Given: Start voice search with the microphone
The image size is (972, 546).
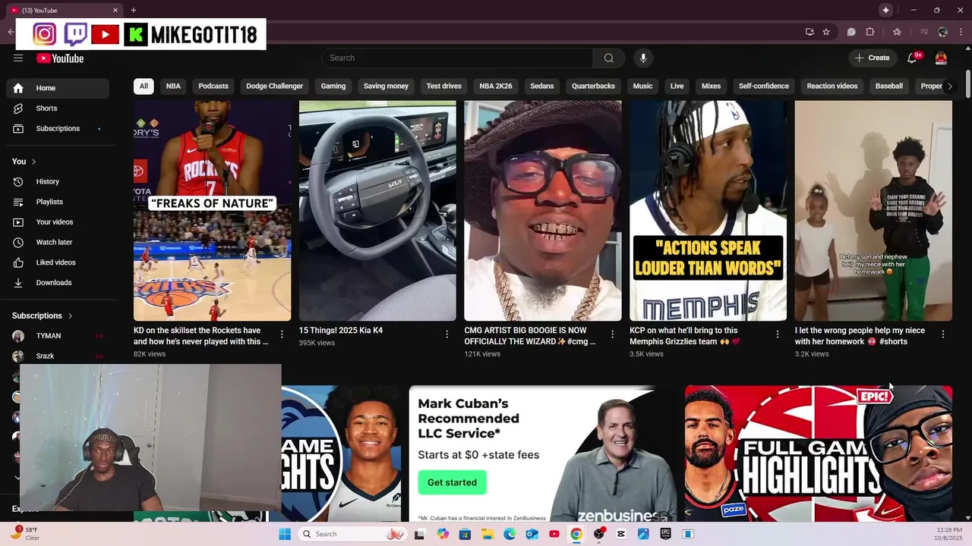Looking at the screenshot, I should coord(643,58).
